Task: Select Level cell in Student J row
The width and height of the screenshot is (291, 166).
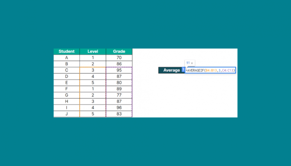Action: tap(93, 114)
